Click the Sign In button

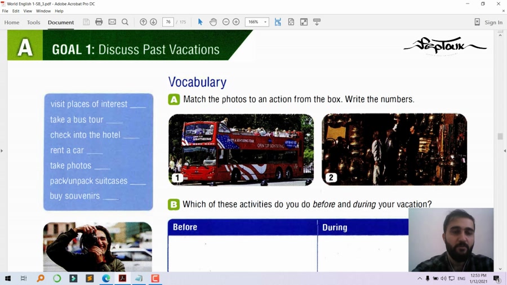point(488,23)
